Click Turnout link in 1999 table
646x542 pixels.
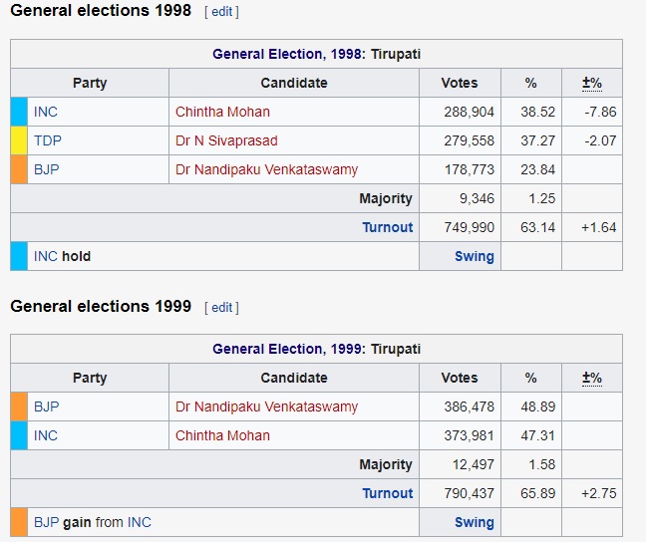click(x=387, y=493)
